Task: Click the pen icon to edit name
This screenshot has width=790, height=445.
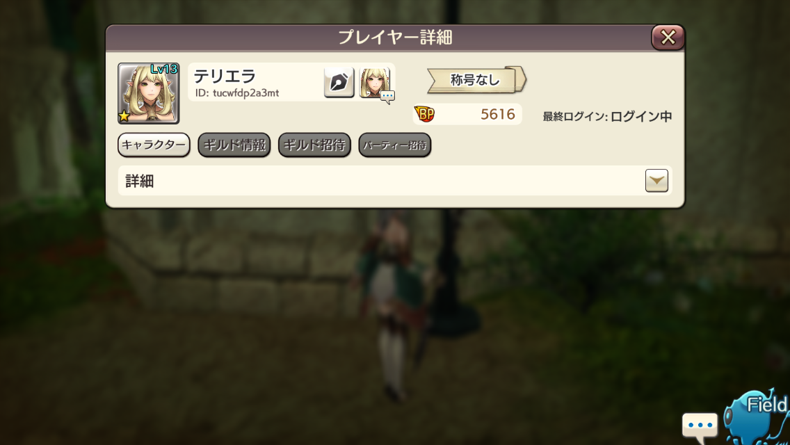Action: [339, 83]
